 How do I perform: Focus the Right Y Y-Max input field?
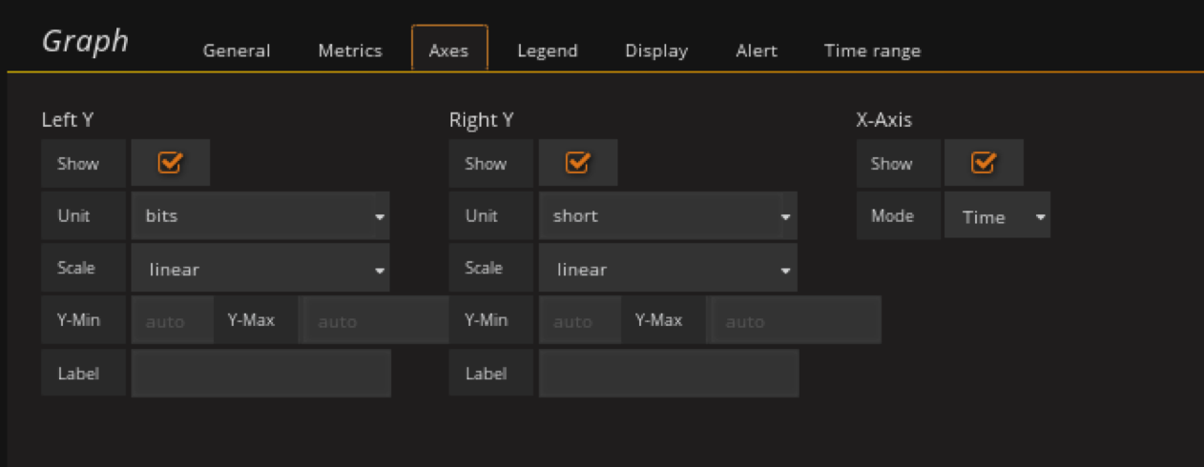(795, 321)
